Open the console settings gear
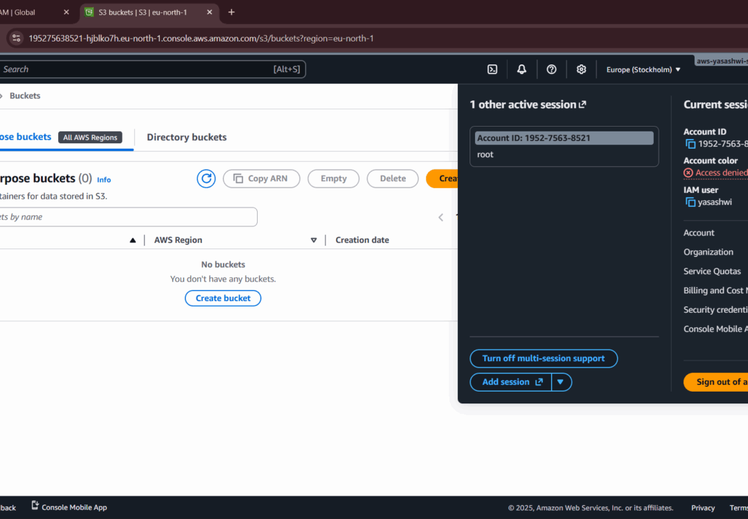This screenshot has width=748, height=519. click(x=581, y=69)
